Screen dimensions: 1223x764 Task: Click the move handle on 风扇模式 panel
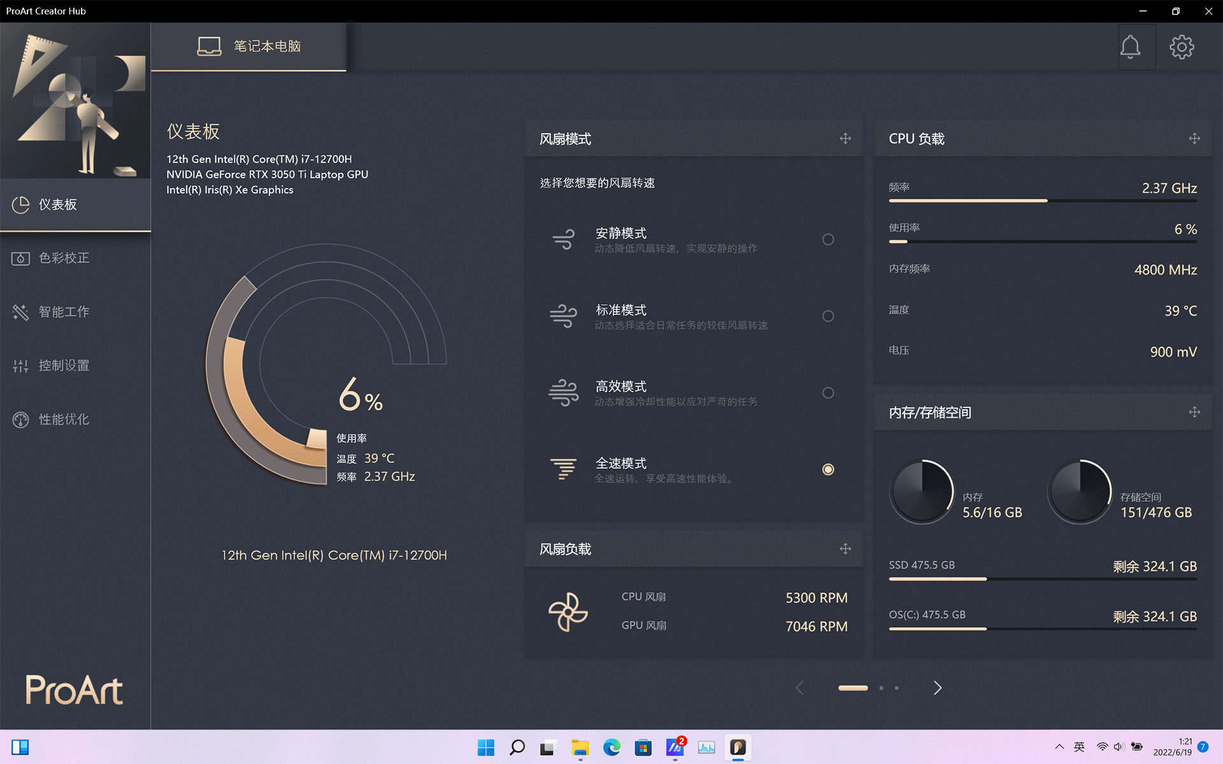[845, 139]
